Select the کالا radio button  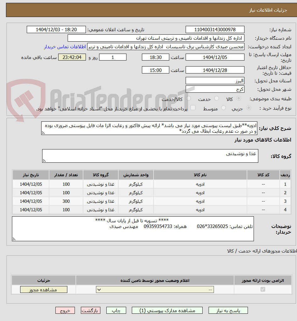point(238,98)
